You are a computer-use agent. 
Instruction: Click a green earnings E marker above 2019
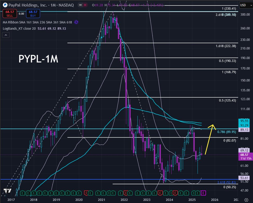tap(56, 193)
